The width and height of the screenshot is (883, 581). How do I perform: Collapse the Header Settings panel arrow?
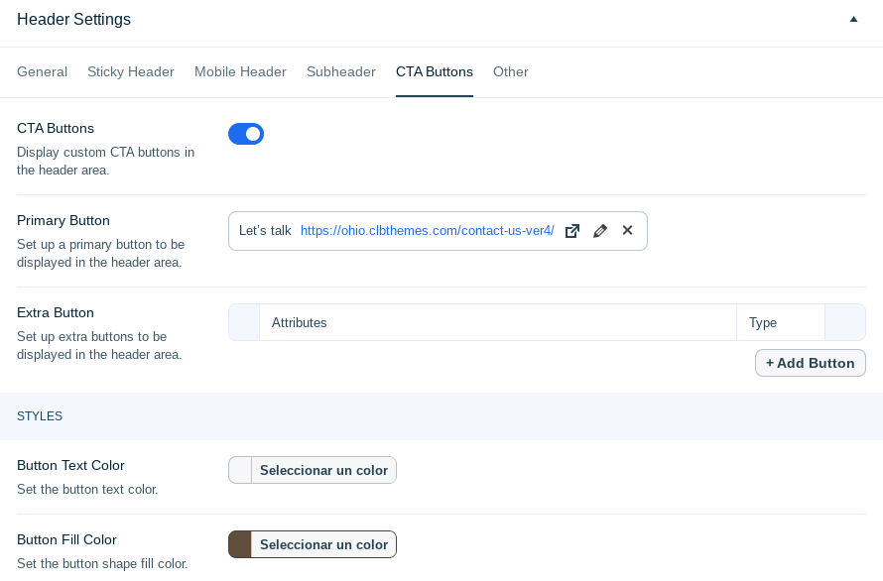tap(853, 19)
